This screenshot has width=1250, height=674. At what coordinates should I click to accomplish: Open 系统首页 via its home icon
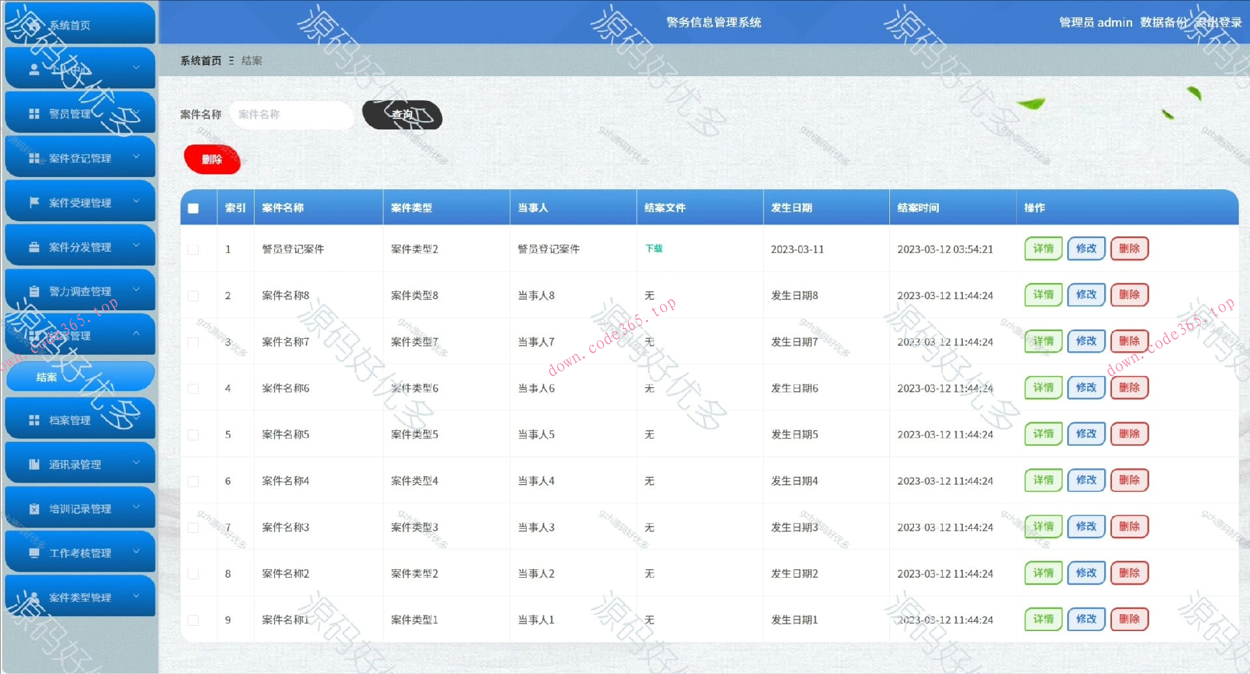36,25
